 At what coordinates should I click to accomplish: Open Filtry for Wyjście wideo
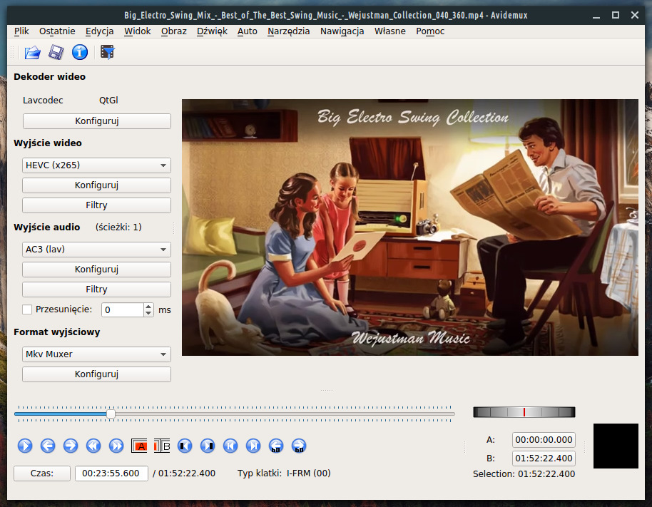pos(96,205)
